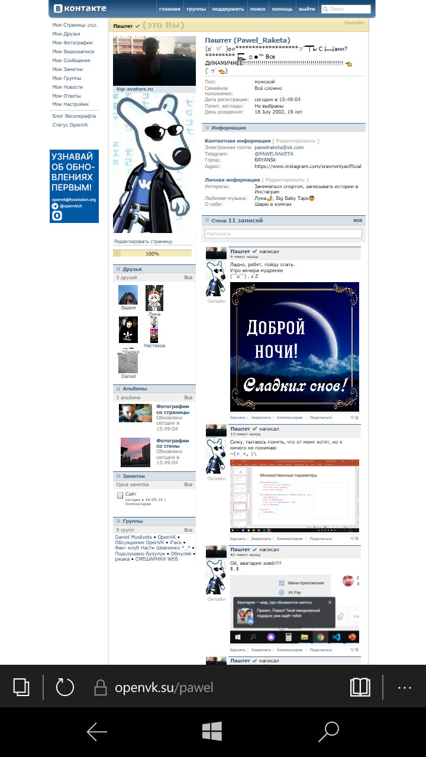Open Комментарии on the Аватария post
Viewport: 426px width, 757px height.
(290, 650)
